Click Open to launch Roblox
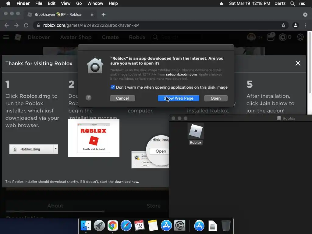 (216, 98)
